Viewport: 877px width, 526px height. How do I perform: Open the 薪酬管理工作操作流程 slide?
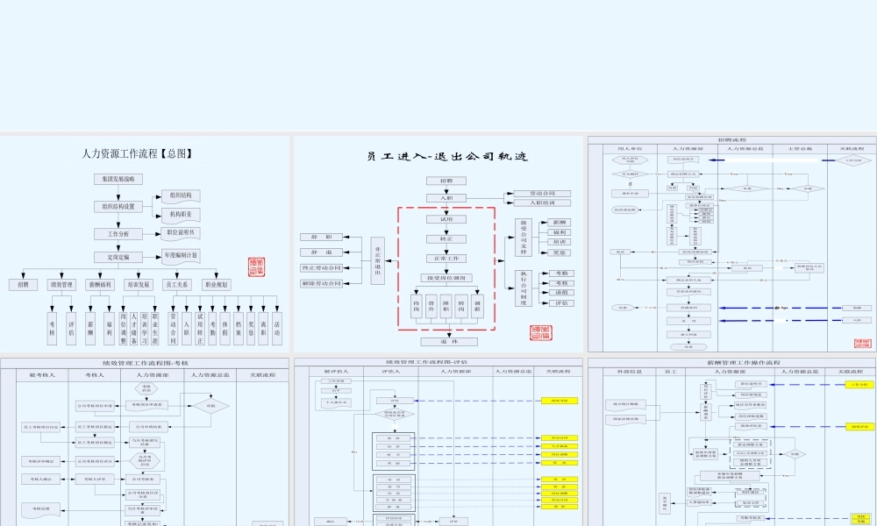click(731, 441)
